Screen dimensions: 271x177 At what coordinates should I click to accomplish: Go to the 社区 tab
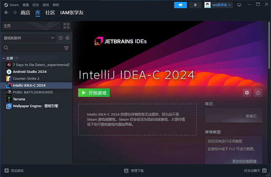pyautogui.click(x=50, y=13)
